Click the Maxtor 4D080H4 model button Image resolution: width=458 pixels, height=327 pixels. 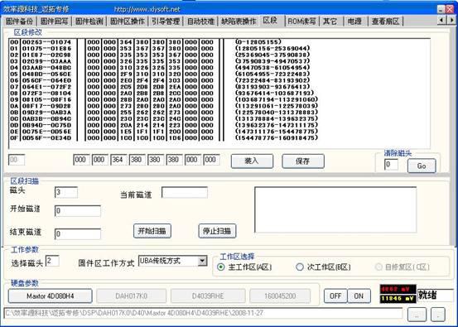click(51, 296)
